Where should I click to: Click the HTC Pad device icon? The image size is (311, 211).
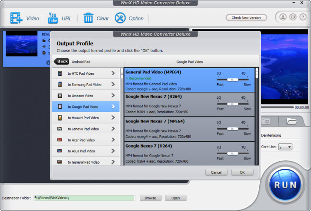click(x=60, y=73)
